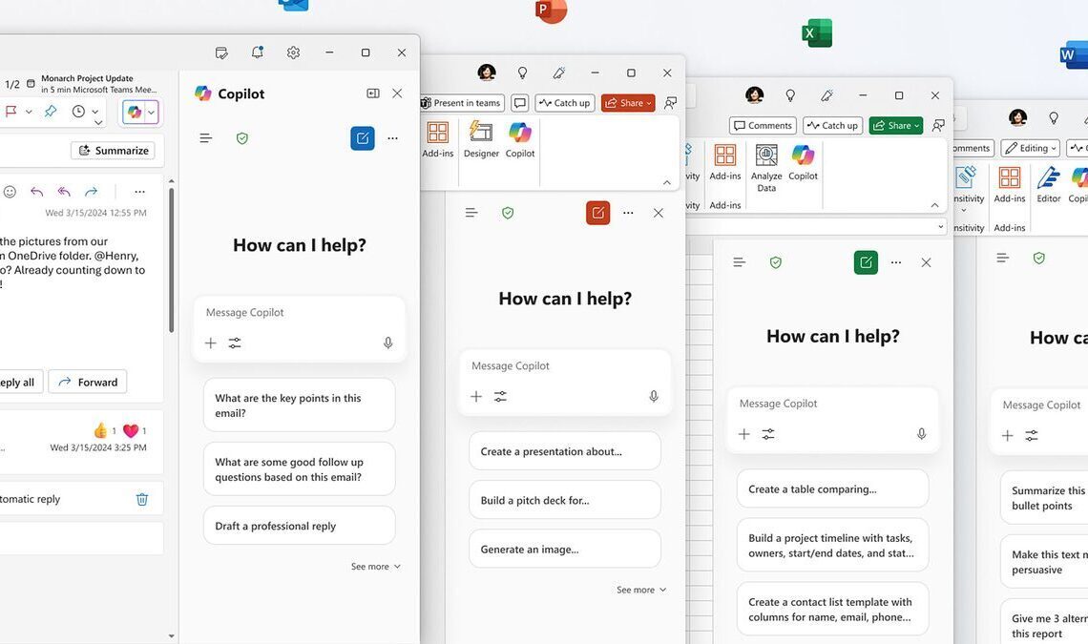Collapse the PowerPoint ribbon chevron
The image size is (1088, 644).
tap(667, 182)
